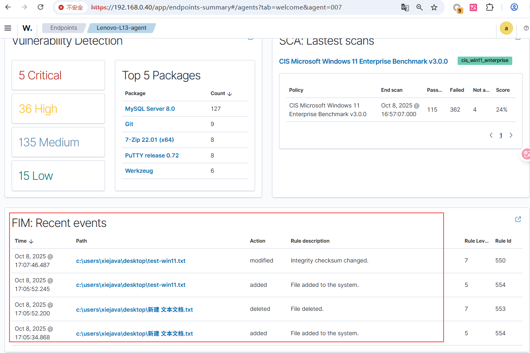Select Lenovo-L13-agent breadcrumb
Image resolution: width=530 pixels, height=353 pixels.
[x=122, y=28]
